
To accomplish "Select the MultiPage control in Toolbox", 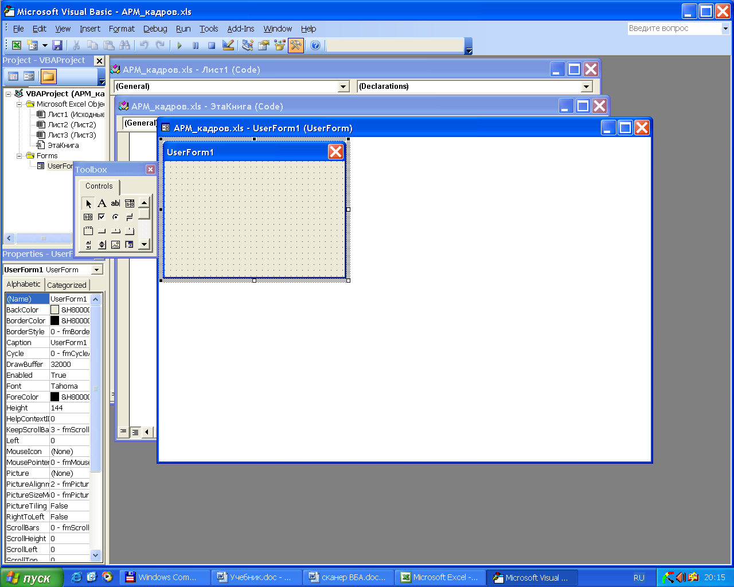I will click(x=130, y=231).
